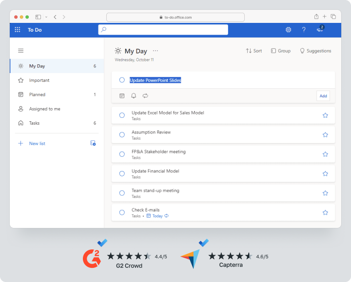351x282 pixels.
Task: Go to Assigned to me list
Action: tap(44, 109)
